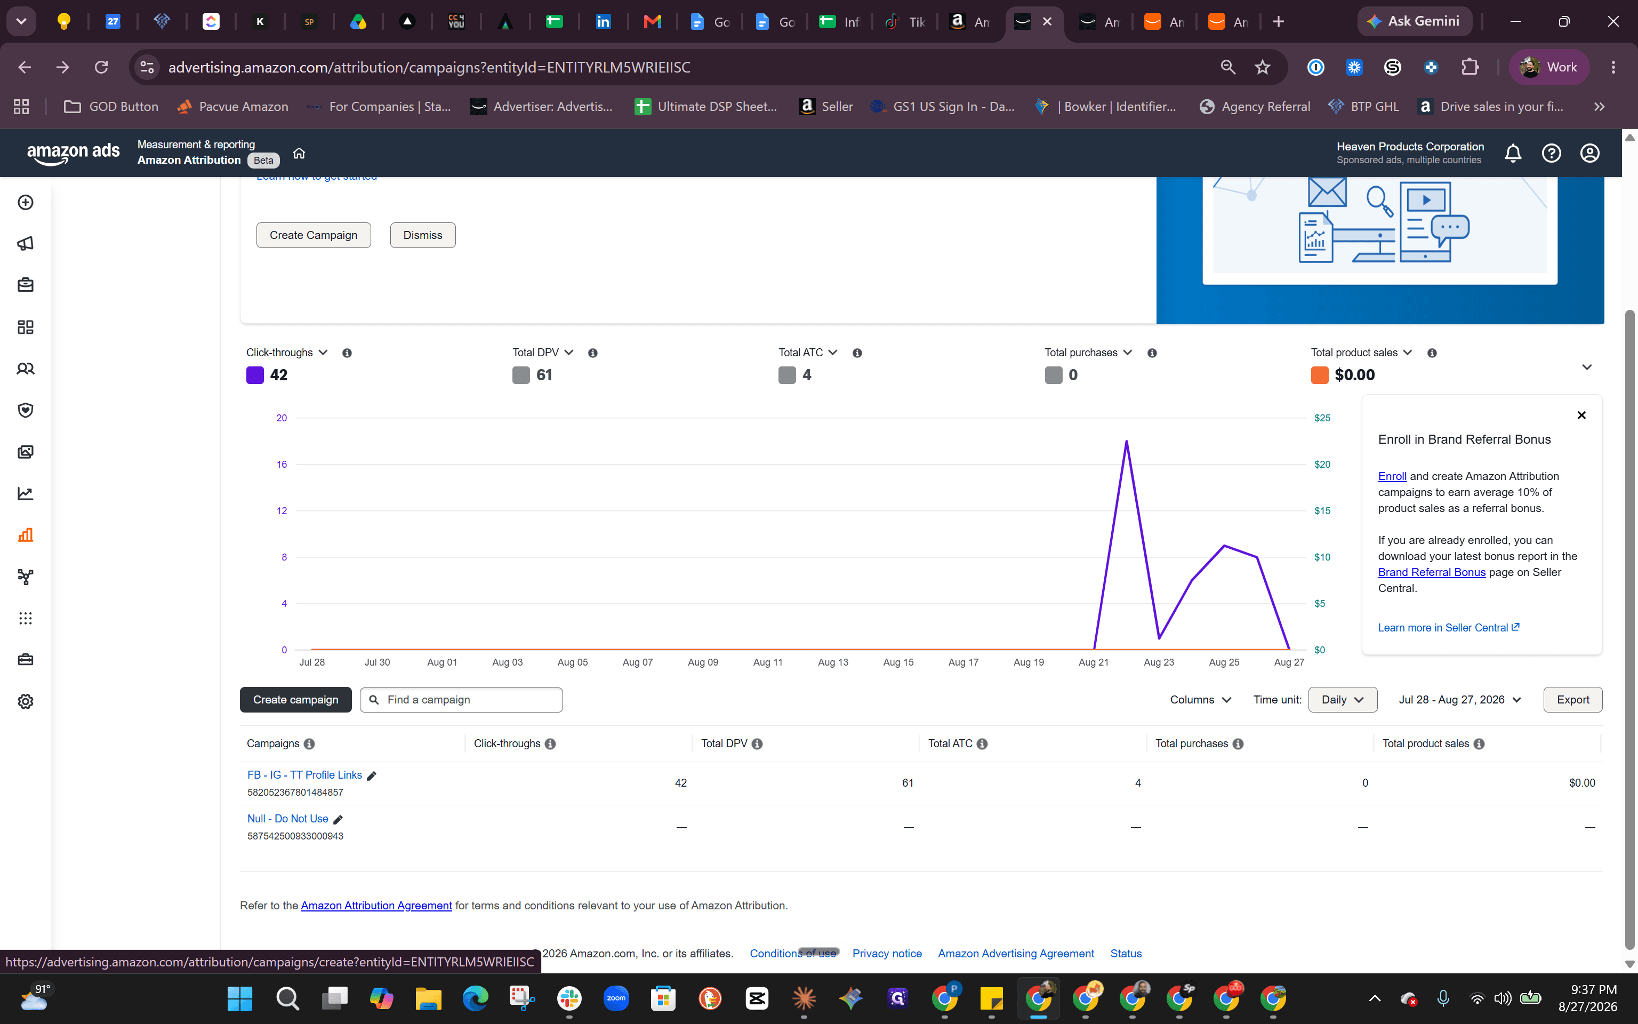
Task: Open the Pacvue Amazon bookmark
Action: point(232,106)
